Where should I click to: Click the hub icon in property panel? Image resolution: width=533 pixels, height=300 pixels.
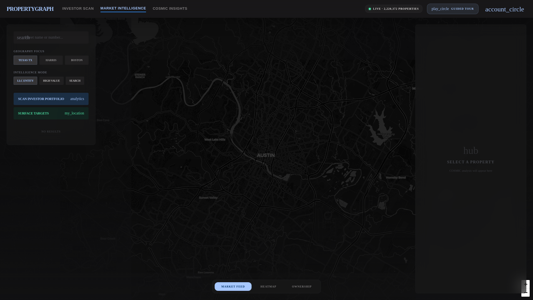click(471, 151)
